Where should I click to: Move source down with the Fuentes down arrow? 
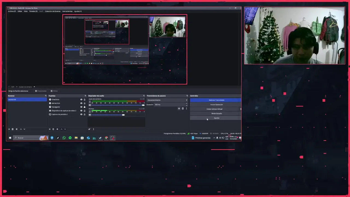[x=65, y=129]
